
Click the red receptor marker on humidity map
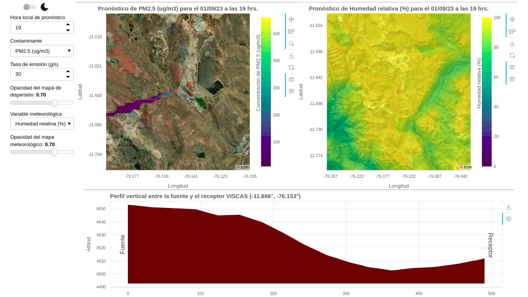coord(399,92)
